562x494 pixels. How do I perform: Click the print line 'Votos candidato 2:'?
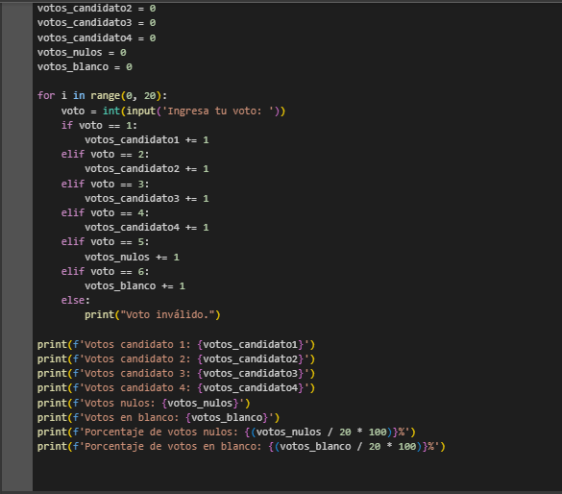point(176,359)
